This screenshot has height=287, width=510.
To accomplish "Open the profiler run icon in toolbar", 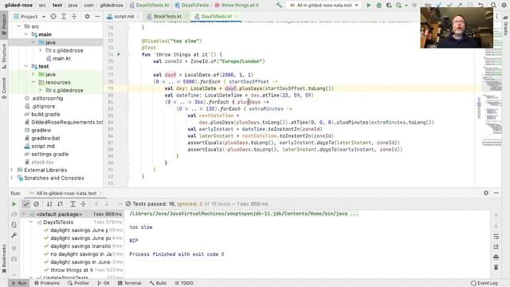I will point(398,6).
